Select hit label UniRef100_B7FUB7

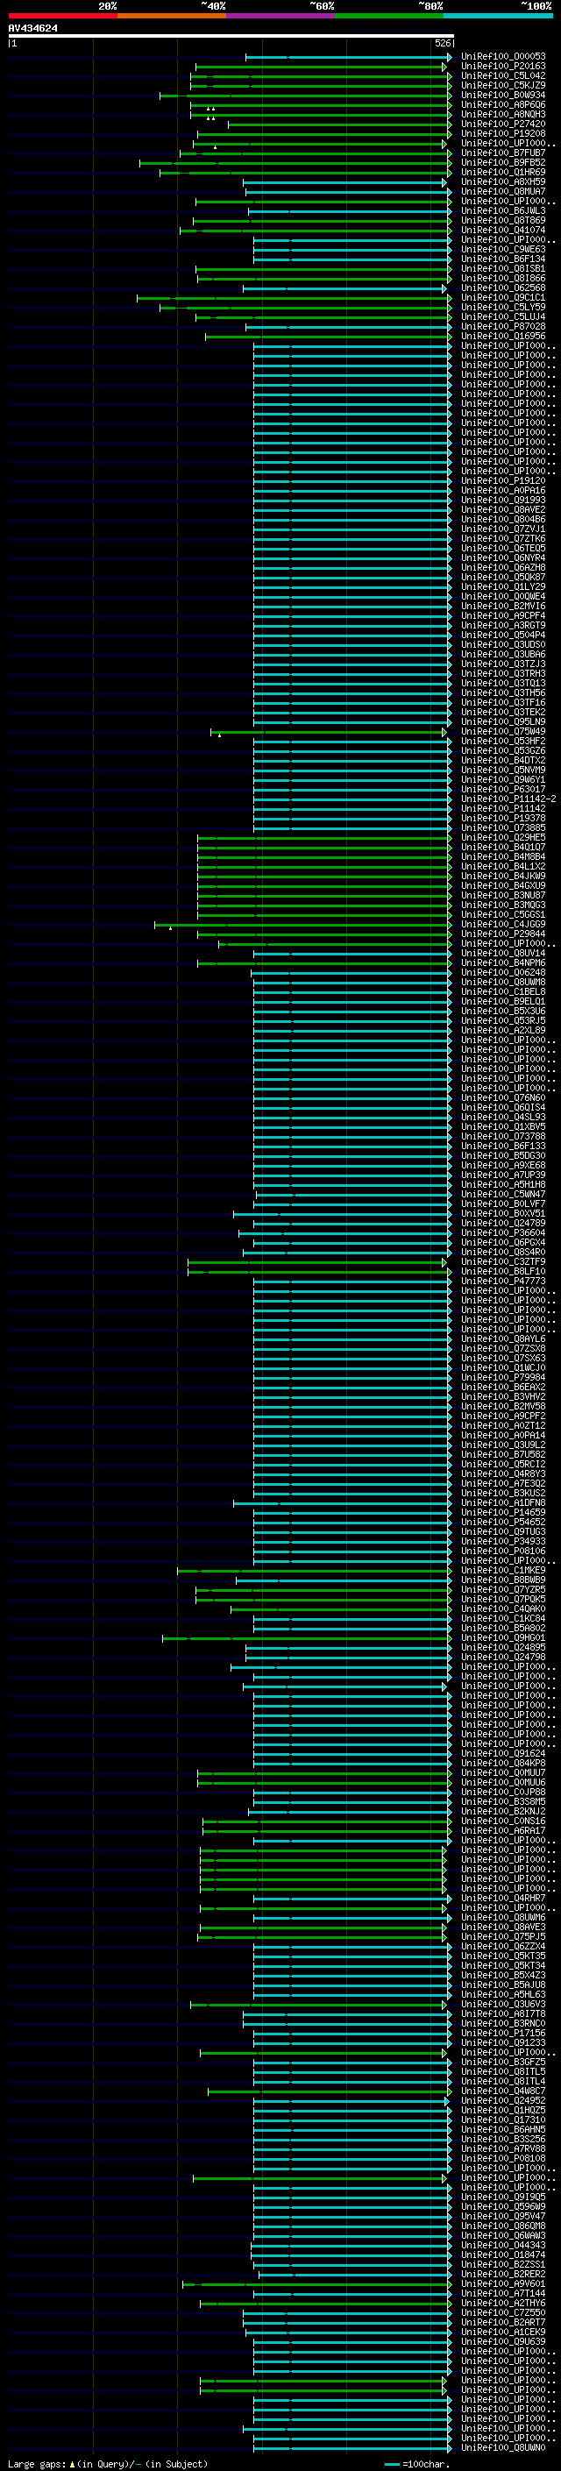(x=503, y=153)
